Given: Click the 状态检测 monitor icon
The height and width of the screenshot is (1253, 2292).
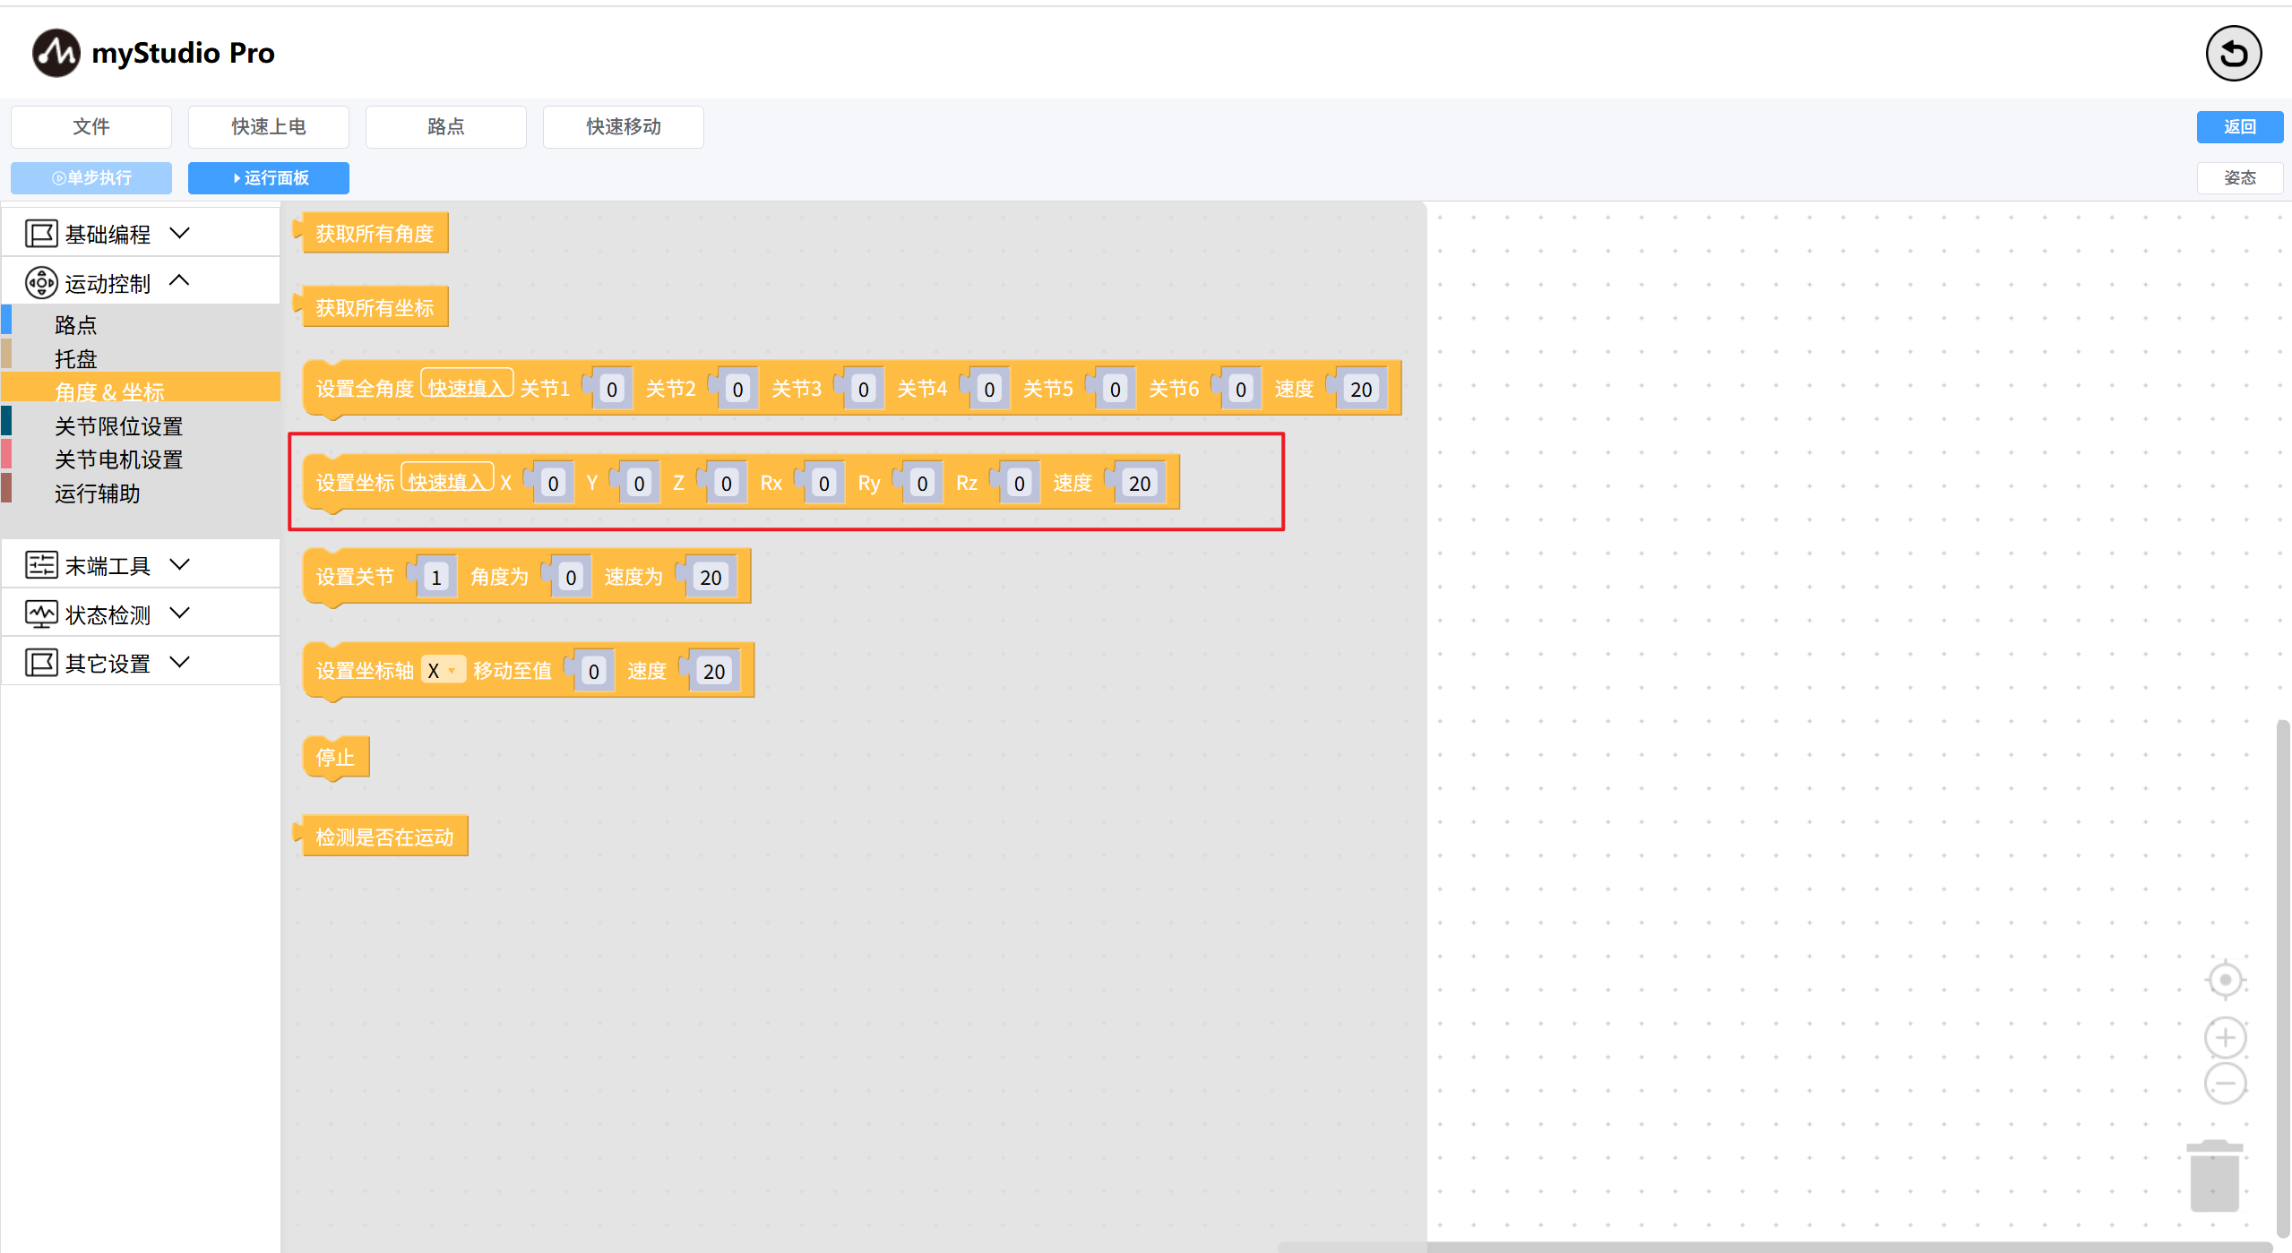Looking at the screenshot, I should coord(40,614).
